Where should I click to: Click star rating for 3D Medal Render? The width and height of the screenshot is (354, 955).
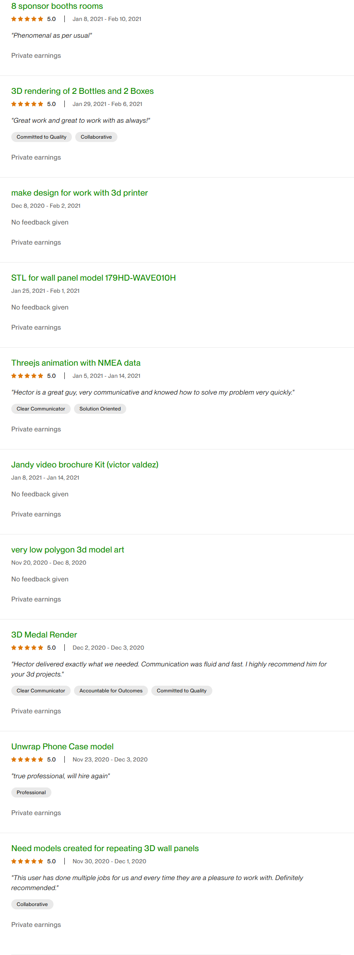coord(27,648)
